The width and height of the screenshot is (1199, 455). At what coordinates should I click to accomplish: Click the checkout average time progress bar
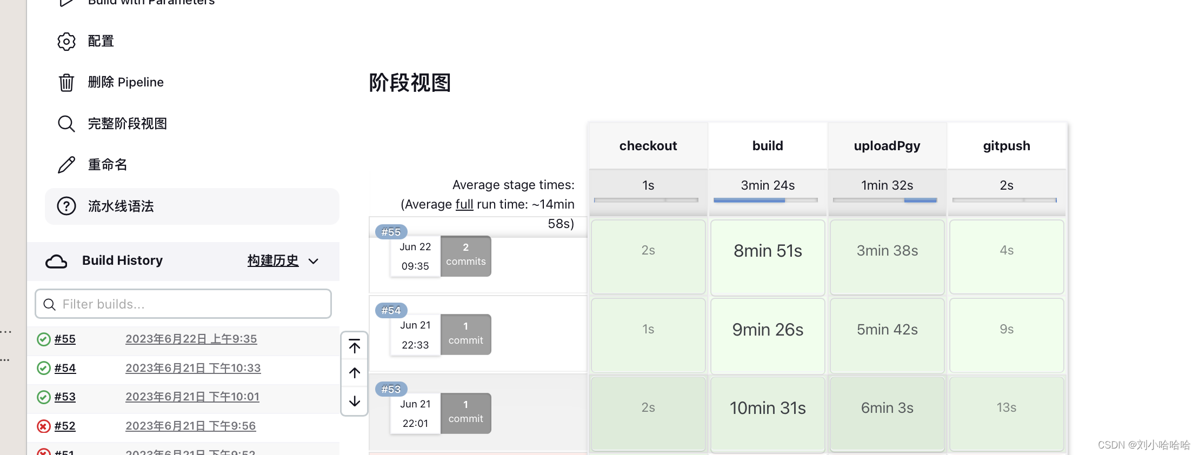[646, 200]
